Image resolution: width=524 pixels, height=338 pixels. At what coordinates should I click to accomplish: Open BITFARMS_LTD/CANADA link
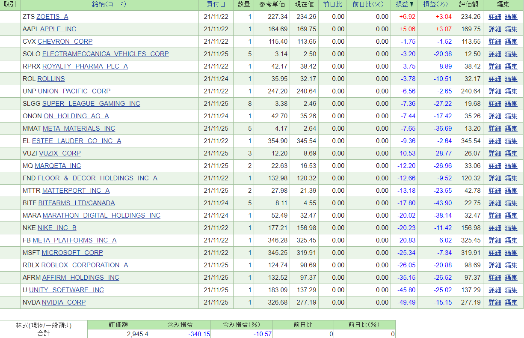(x=77, y=203)
